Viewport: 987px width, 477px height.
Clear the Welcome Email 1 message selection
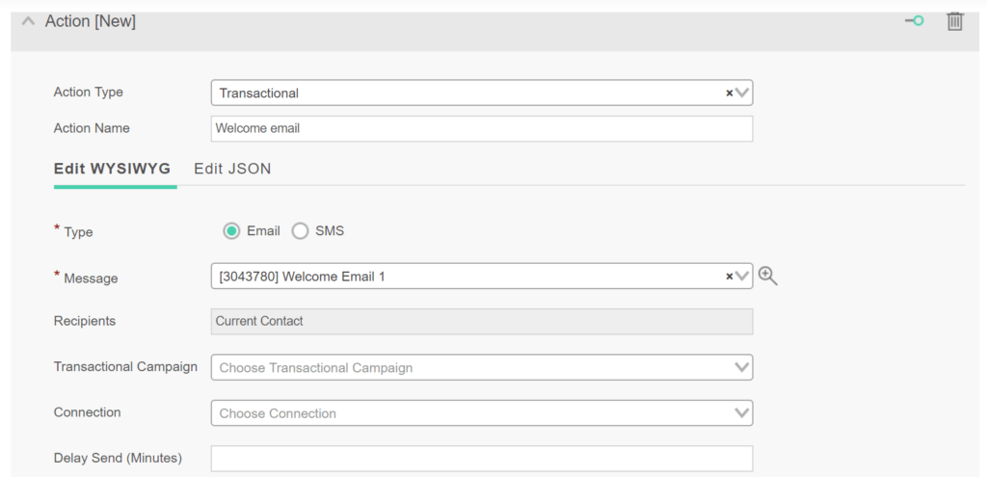click(x=730, y=276)
